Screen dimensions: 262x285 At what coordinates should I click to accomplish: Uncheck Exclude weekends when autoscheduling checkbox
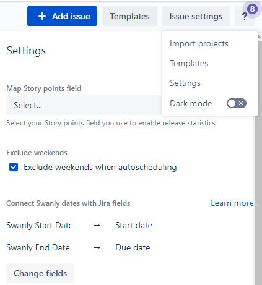coord(14,167)
